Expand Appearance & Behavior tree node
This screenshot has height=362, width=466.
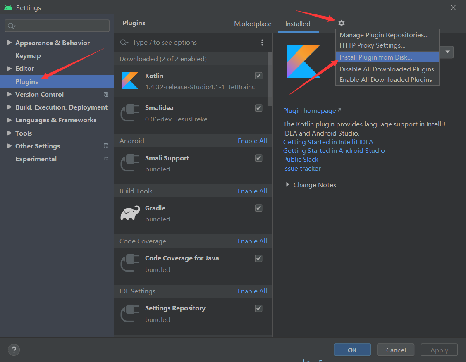[10, 43]
